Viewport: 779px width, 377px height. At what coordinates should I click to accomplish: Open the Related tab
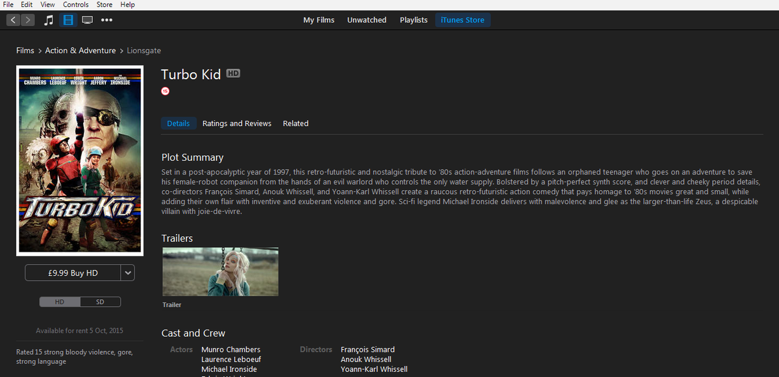pos(295,123)
